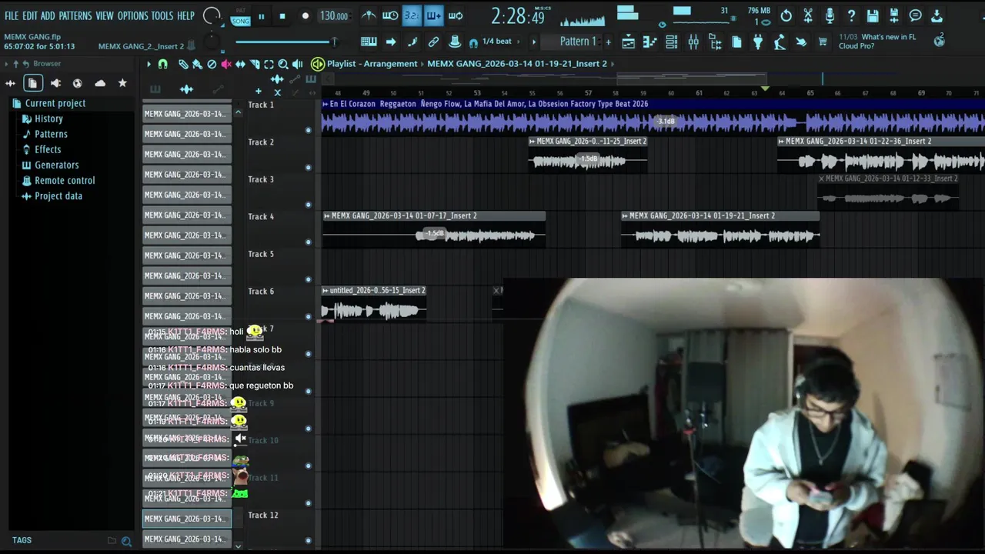
Task: Open pattern menu arrow left of Pattern 1
Action: pos(533,42)
